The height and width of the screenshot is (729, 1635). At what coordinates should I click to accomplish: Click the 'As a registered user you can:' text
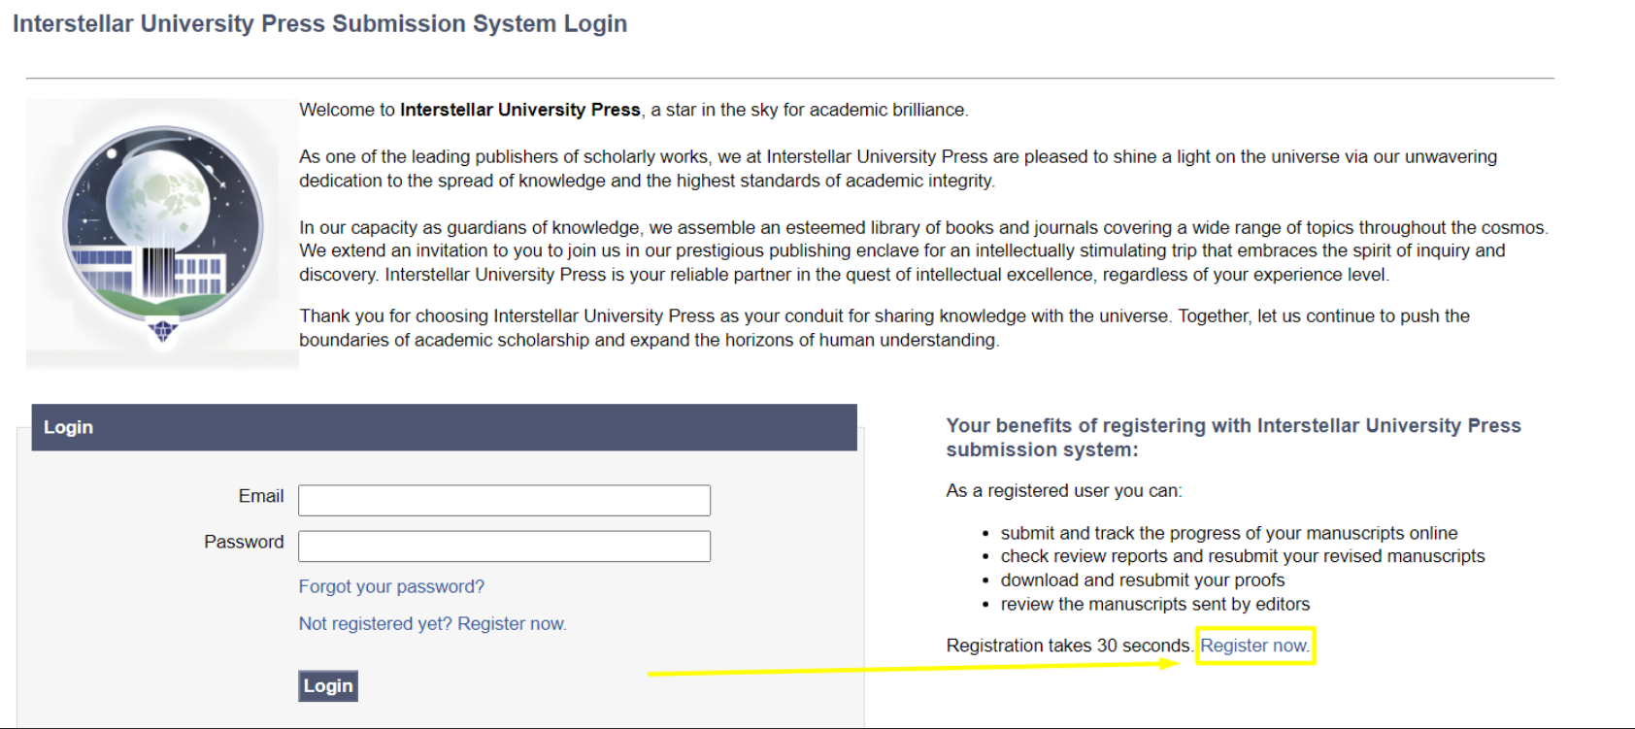pyautogui.click(x=1063, y=491)
